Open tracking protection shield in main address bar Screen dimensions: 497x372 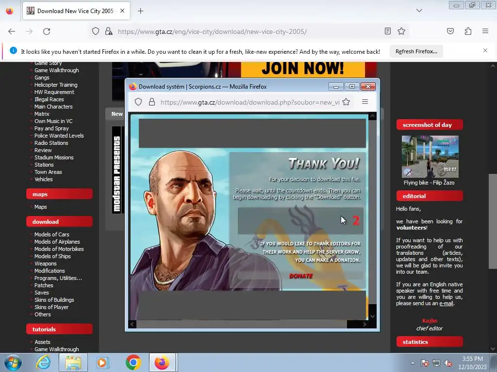[96, 31]
